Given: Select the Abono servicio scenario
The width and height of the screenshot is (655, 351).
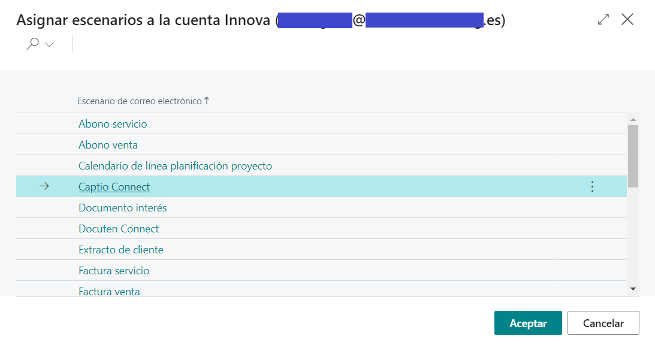Looking at the screenshot, I should pos(113,123).
